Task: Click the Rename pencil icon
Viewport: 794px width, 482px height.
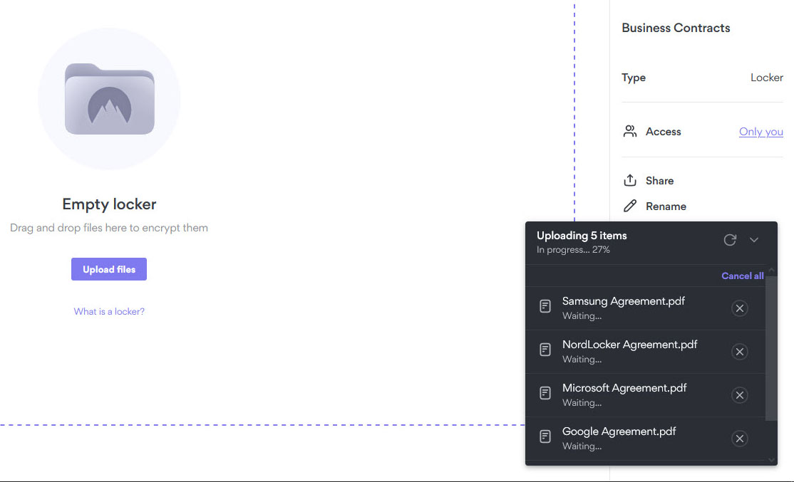Action: [629, 206]
